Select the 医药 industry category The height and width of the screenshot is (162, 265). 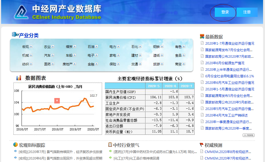pyautogui.click(x=47, y=64)
